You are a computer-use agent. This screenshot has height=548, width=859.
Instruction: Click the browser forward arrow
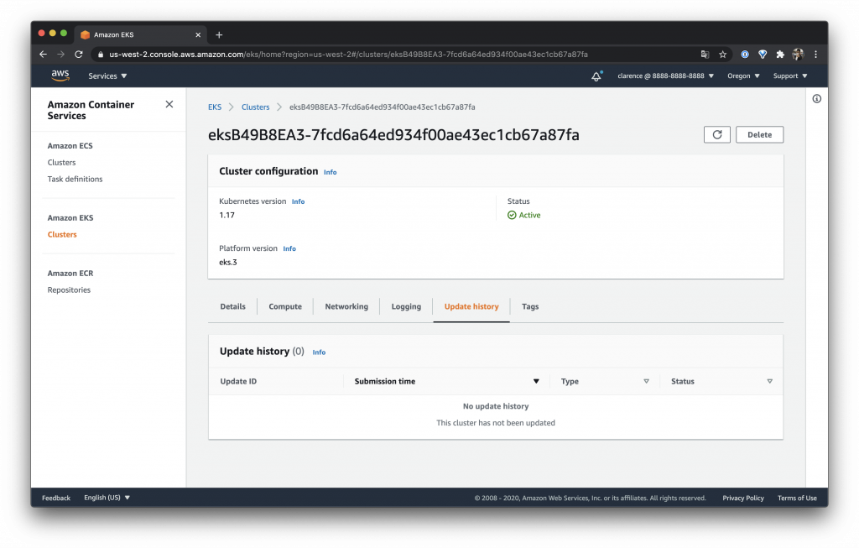60,55
